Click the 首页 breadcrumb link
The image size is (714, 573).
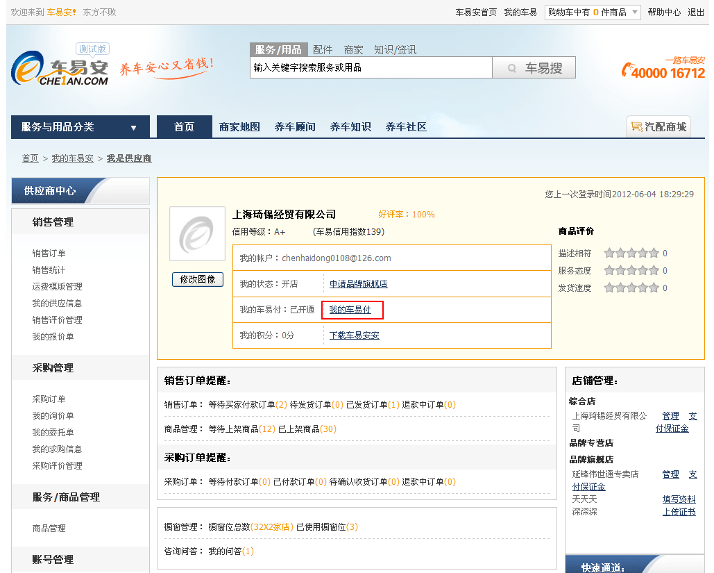pos(30,158)
